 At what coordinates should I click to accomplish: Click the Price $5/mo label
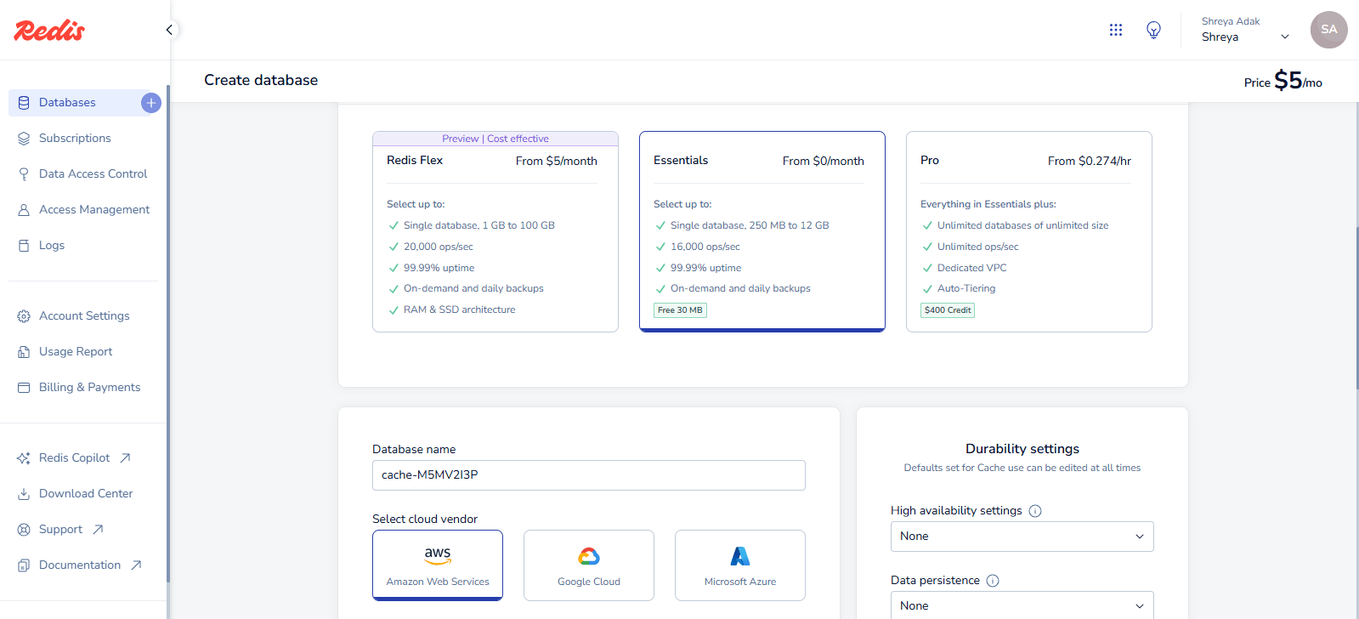1283,81
